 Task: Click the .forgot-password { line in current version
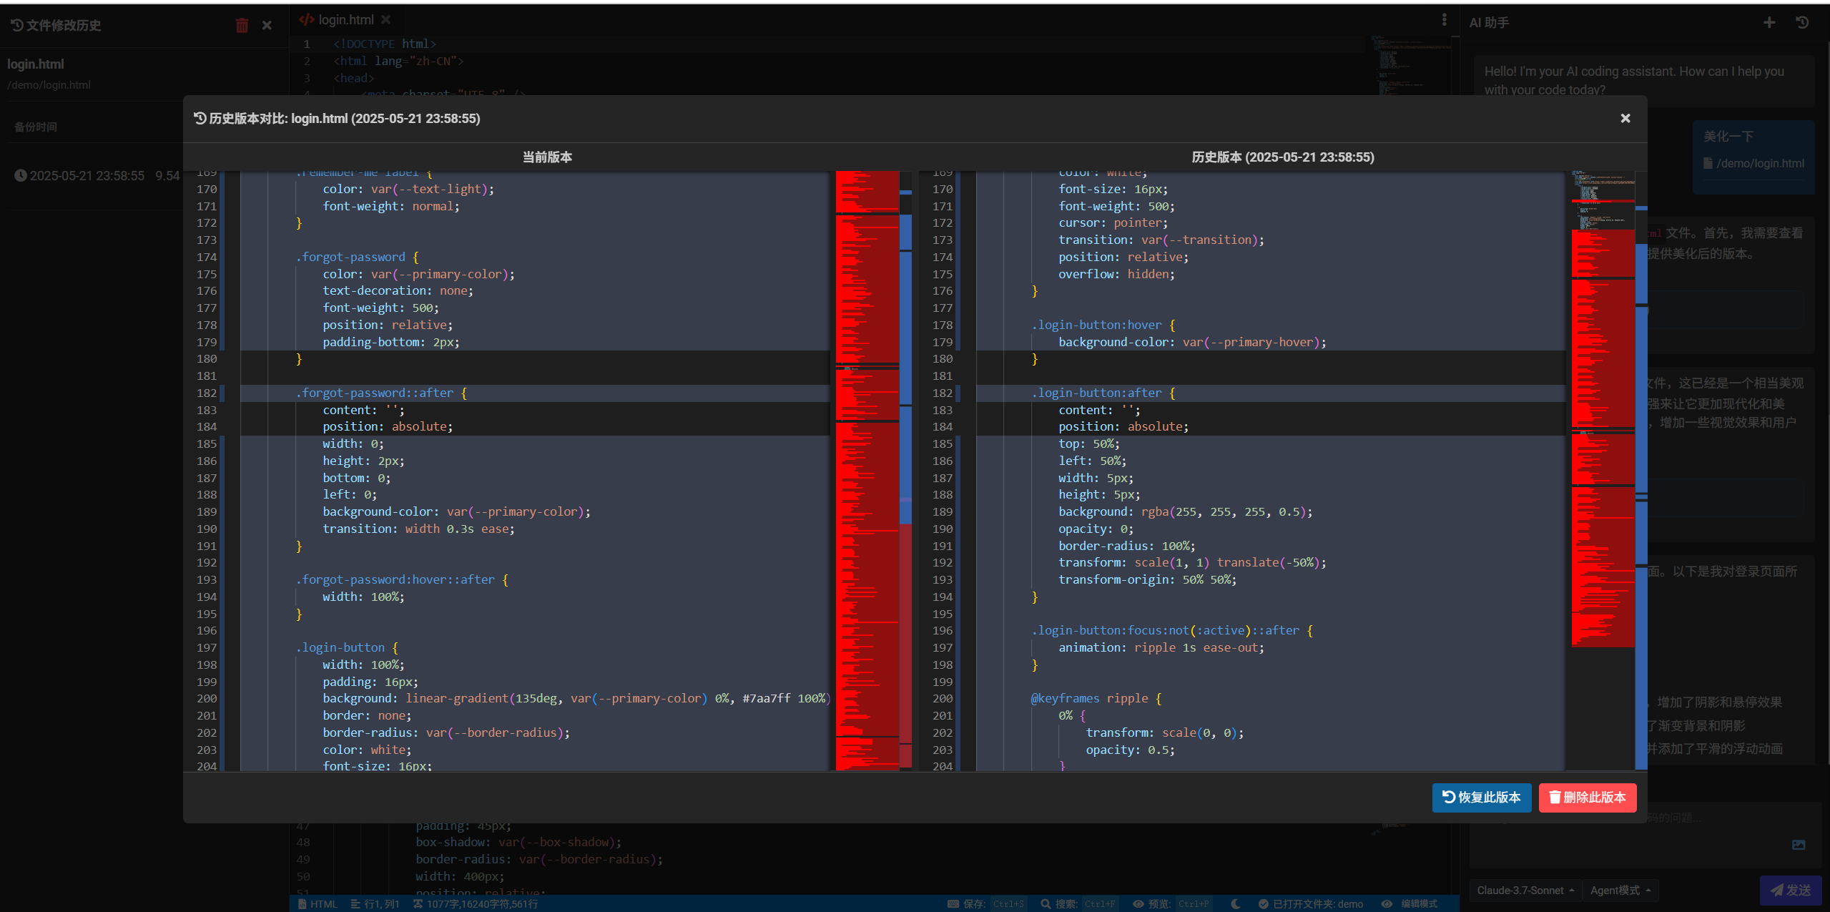point(357,257)
